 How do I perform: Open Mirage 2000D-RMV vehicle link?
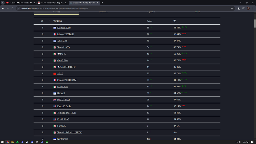(67, 80)
